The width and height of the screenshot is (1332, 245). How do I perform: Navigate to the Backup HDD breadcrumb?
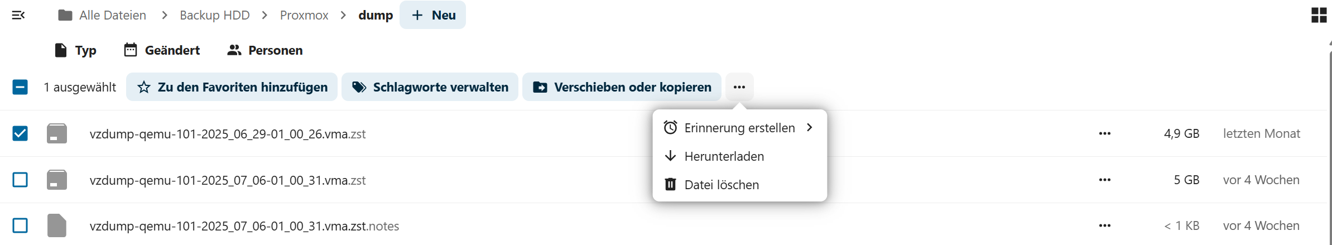[214, 15]
